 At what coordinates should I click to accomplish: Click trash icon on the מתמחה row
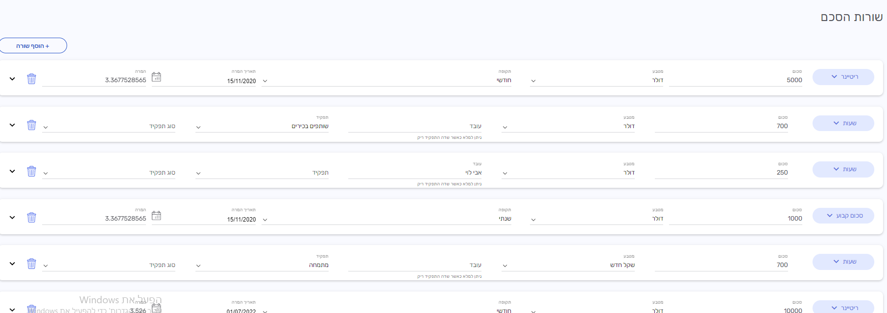click(31, 264)
